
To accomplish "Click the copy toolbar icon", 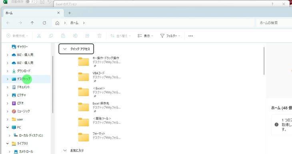I will click(x=51, y=36).
